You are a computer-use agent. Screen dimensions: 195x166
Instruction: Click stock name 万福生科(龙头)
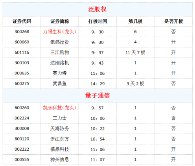[x=60, y=32]
